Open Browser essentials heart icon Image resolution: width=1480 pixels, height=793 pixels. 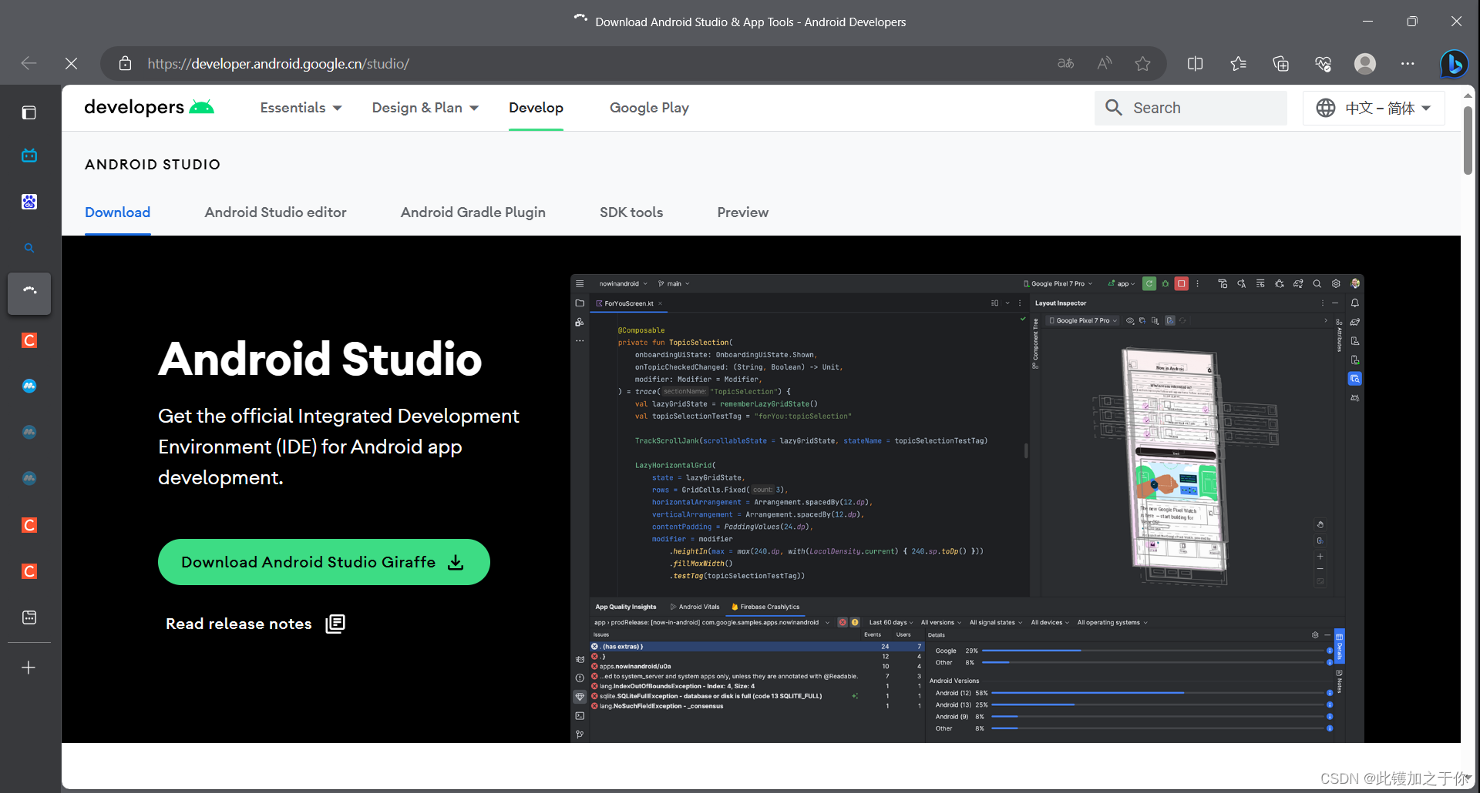[1323, 63]
